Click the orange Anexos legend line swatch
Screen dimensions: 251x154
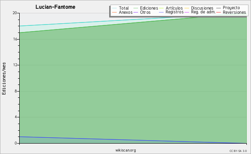click(115, 12)
